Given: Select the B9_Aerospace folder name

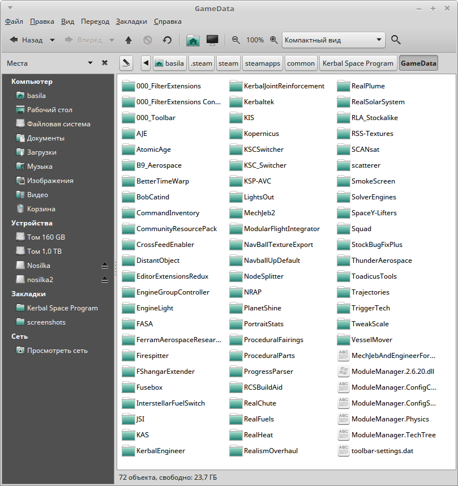Looking at the screenshot, I should click(159, 165).
